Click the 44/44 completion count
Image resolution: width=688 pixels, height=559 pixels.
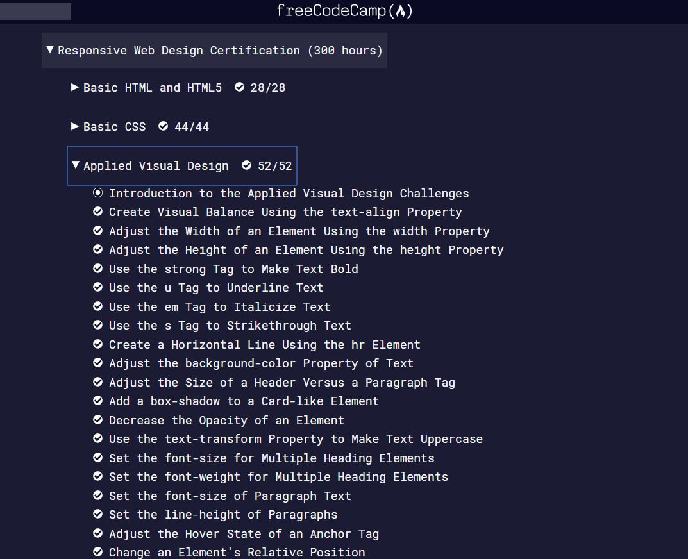point(192,127)
